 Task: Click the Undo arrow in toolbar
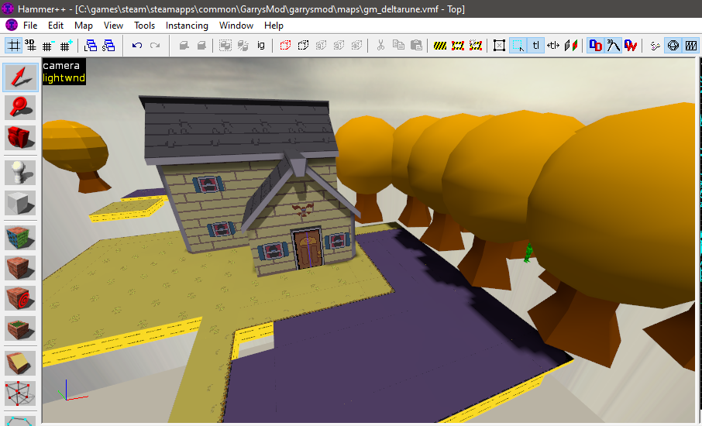137,46
